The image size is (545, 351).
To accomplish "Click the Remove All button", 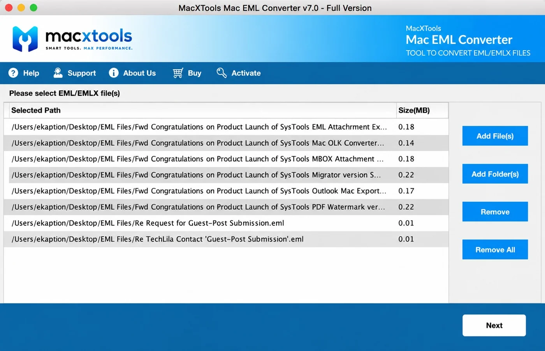I will 495,249.
